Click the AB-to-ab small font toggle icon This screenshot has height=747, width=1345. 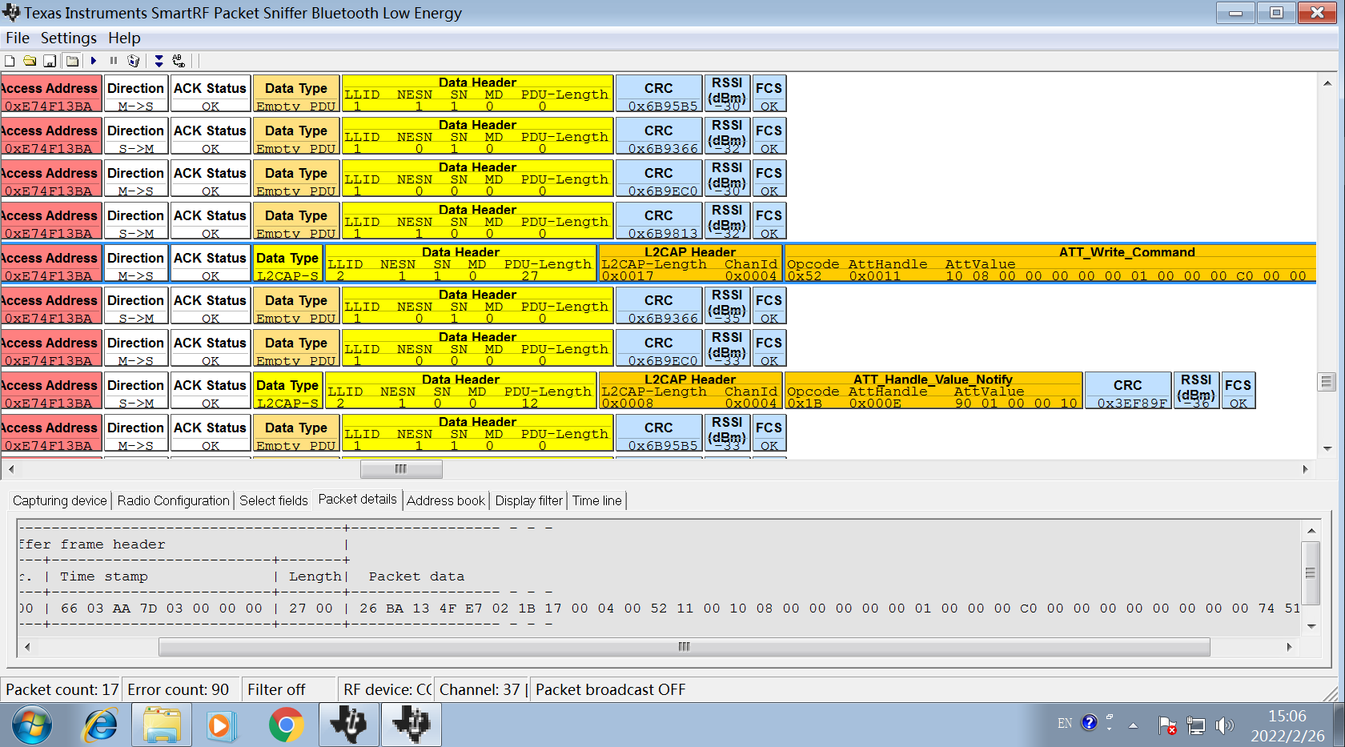click(x=179, y=61)
